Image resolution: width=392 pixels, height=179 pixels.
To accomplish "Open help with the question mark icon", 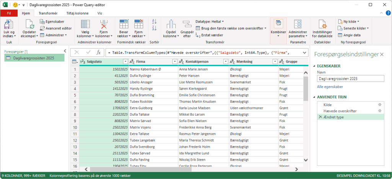I will coord(388,13).
